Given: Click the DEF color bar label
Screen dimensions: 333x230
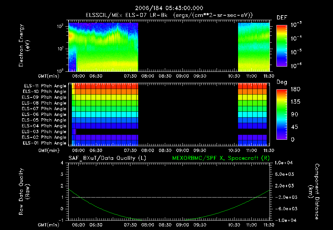Looking at the screenshot, I should pyautogui.click(x=282, y=18).
